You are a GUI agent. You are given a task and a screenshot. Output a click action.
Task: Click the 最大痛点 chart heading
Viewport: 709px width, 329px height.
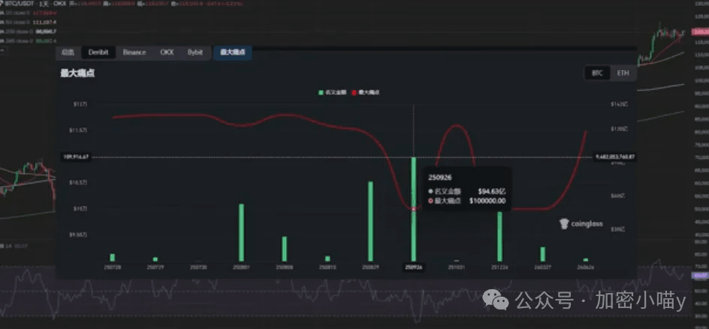[77, 73]
